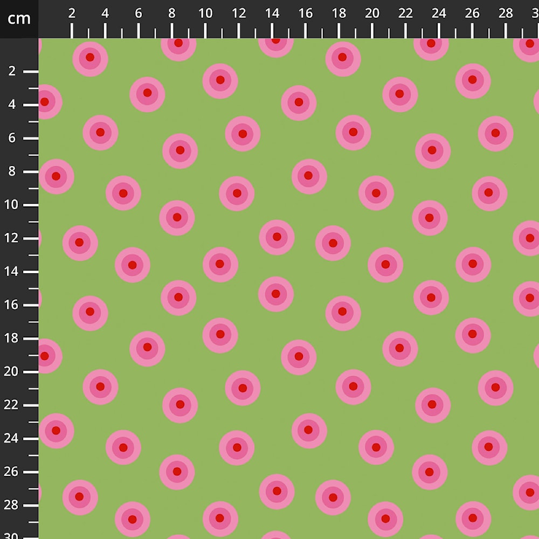
Task: Click the 18 label on the top ruler
Action: [x=339, y=13]
